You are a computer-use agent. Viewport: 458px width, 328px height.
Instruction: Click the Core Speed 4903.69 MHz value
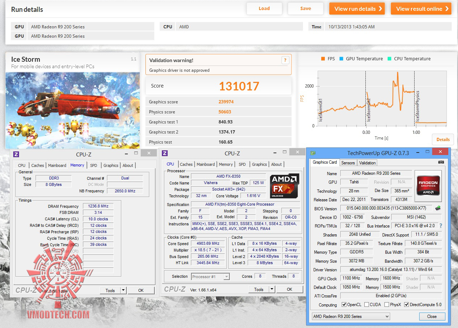208,243
